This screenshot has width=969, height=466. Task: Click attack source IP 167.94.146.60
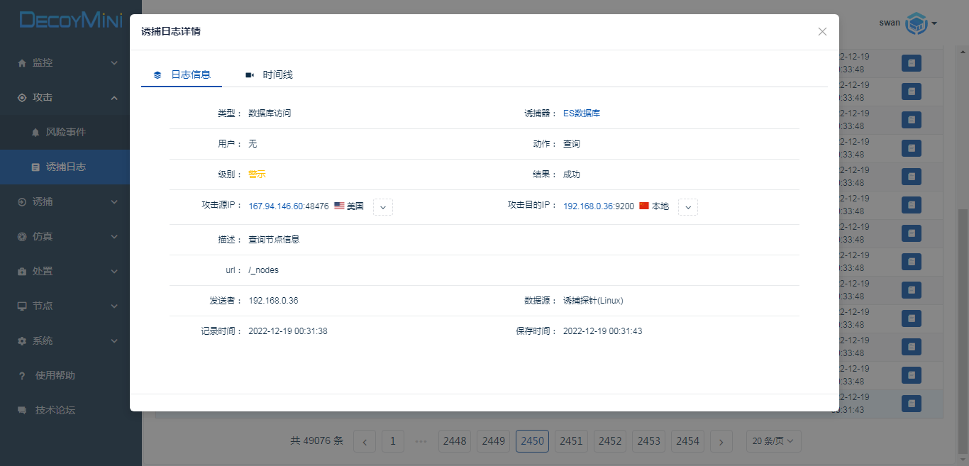pos(276,206)
